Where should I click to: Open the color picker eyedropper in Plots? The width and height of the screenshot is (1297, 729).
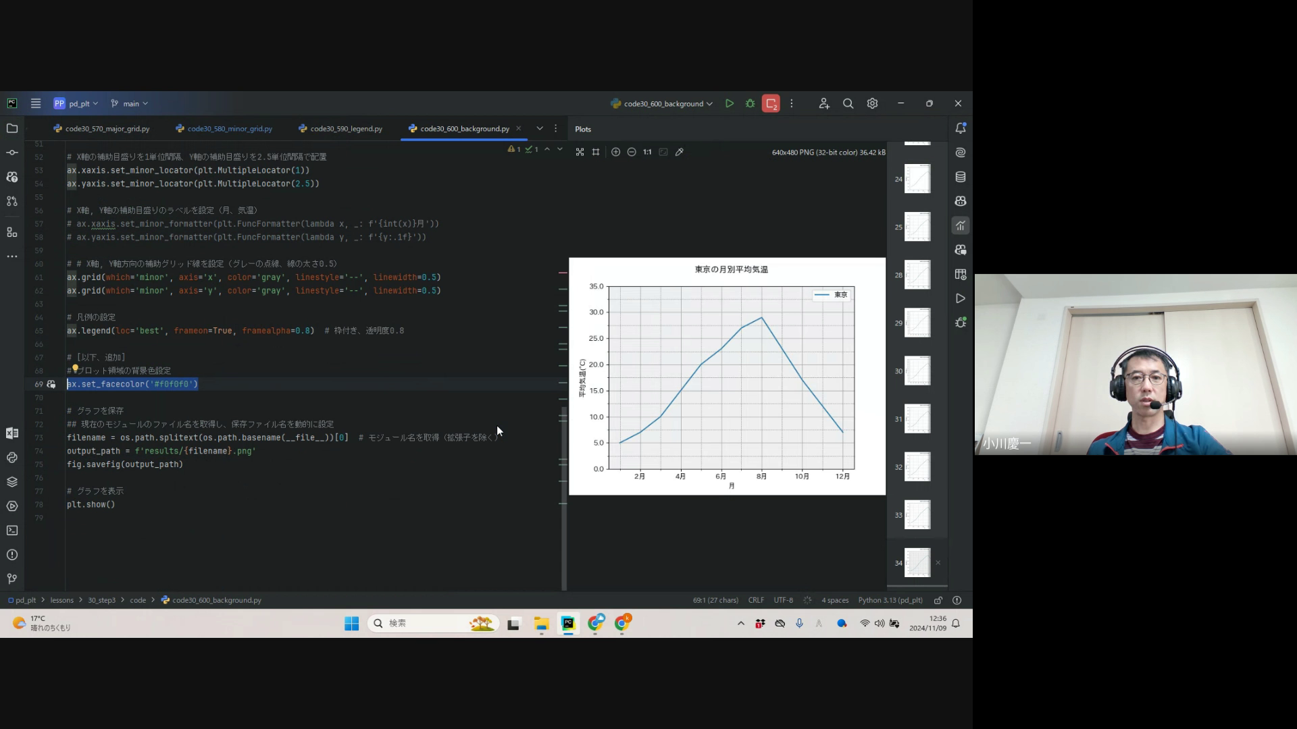(x=680, y=152)
